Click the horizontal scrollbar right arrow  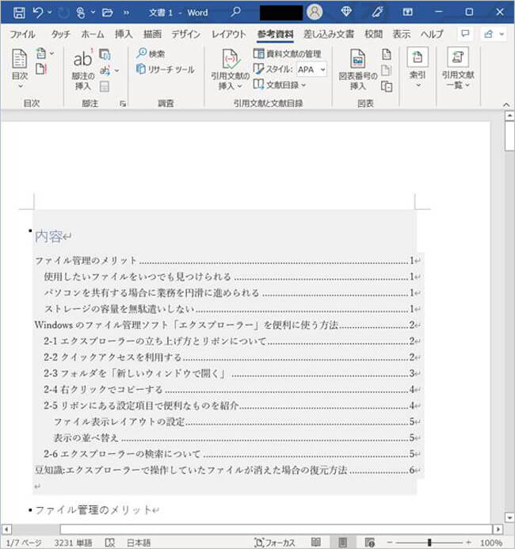(498, 528)
